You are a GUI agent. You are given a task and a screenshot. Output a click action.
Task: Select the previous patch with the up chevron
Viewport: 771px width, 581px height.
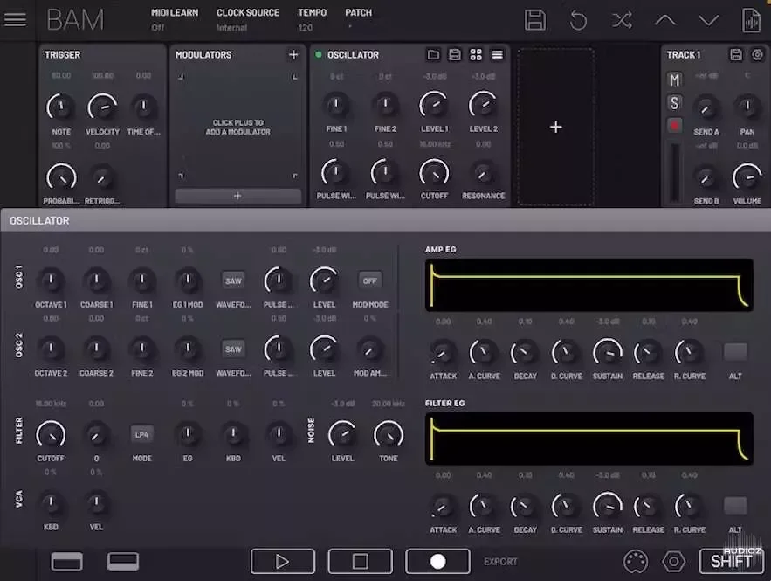(664, 20)
